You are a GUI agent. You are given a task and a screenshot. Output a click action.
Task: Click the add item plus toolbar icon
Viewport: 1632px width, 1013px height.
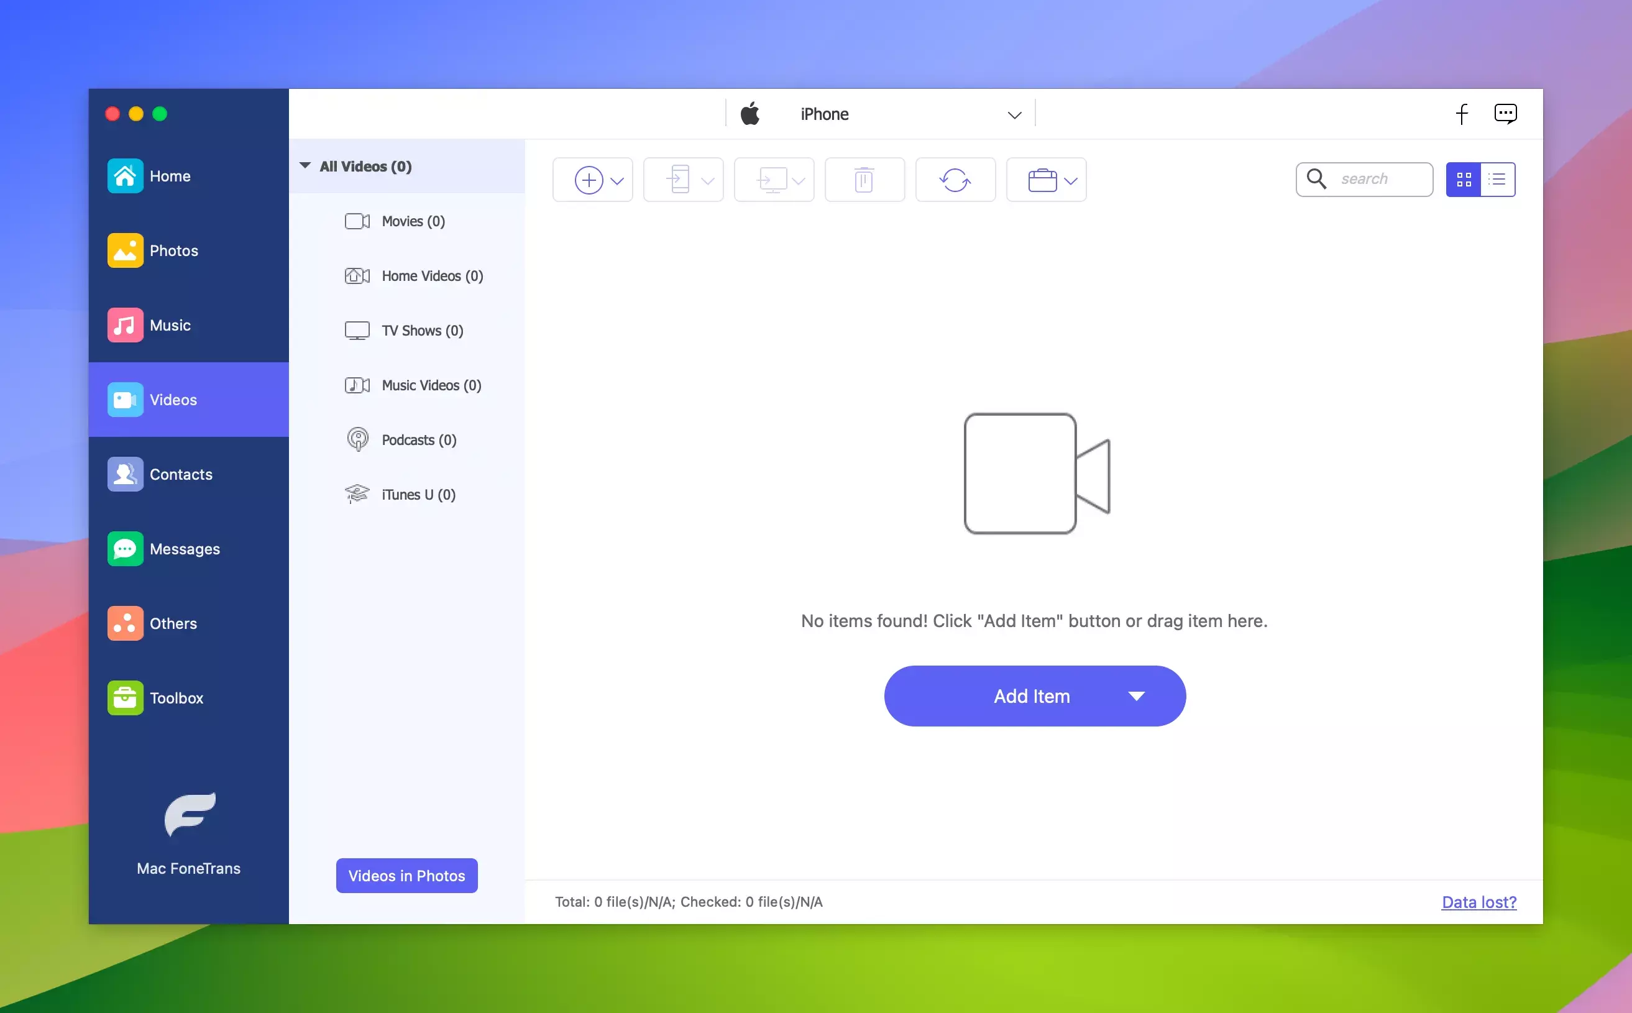pos(589,180)
